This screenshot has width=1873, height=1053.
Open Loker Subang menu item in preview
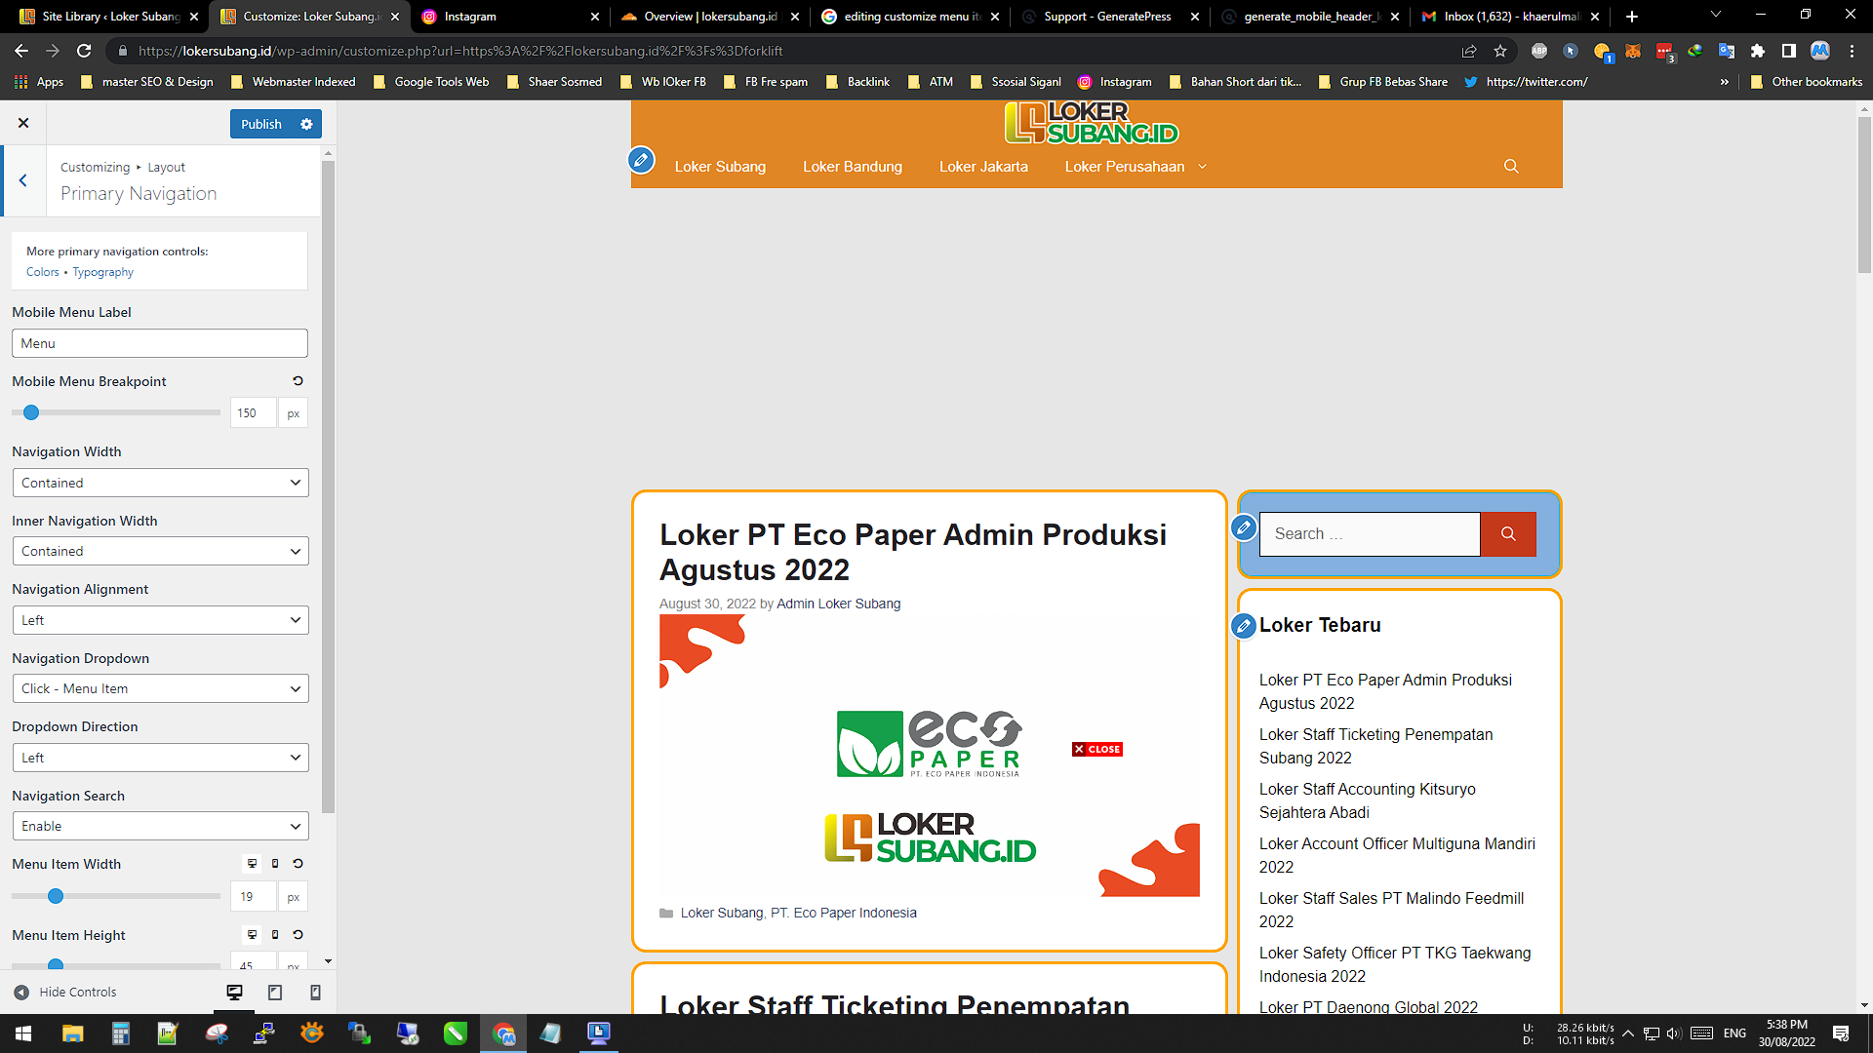pos(720,167)
